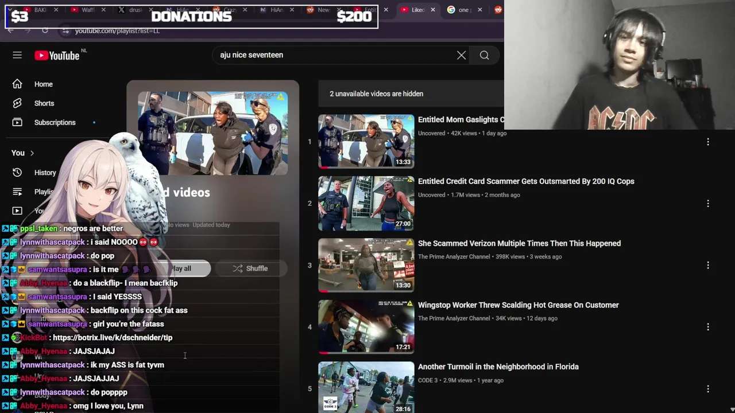Open 'Wingstop Worker Threw Scalding Hot Grease' title
Viewport: 735px width, 413px height.
(x=519, y=305)
